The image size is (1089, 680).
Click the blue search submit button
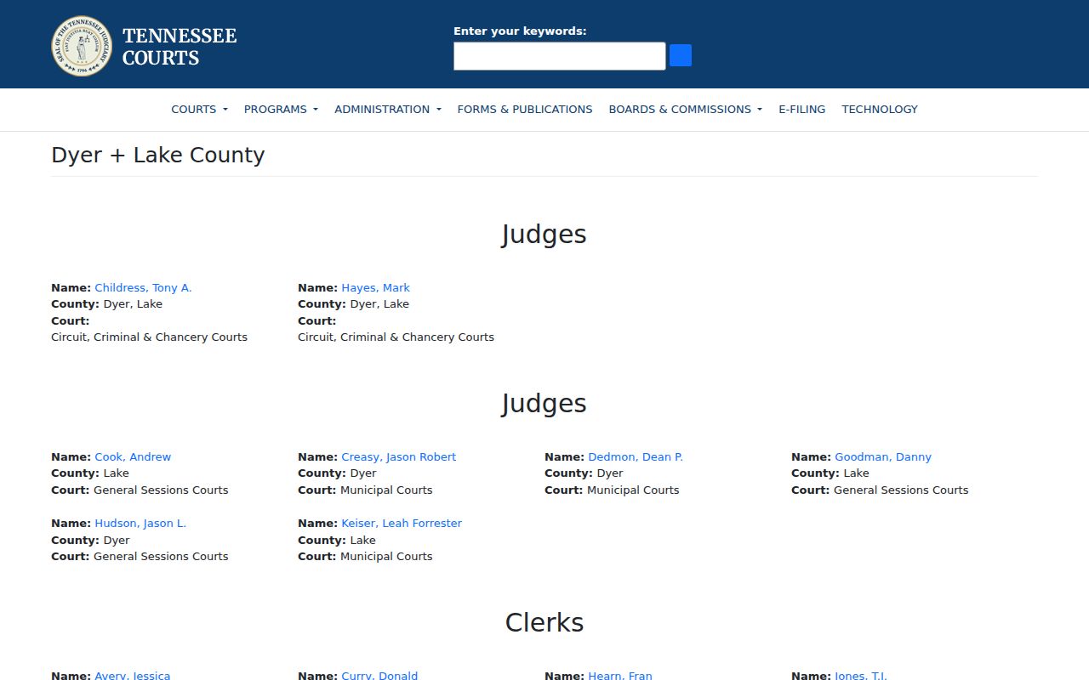coord(681,56)
